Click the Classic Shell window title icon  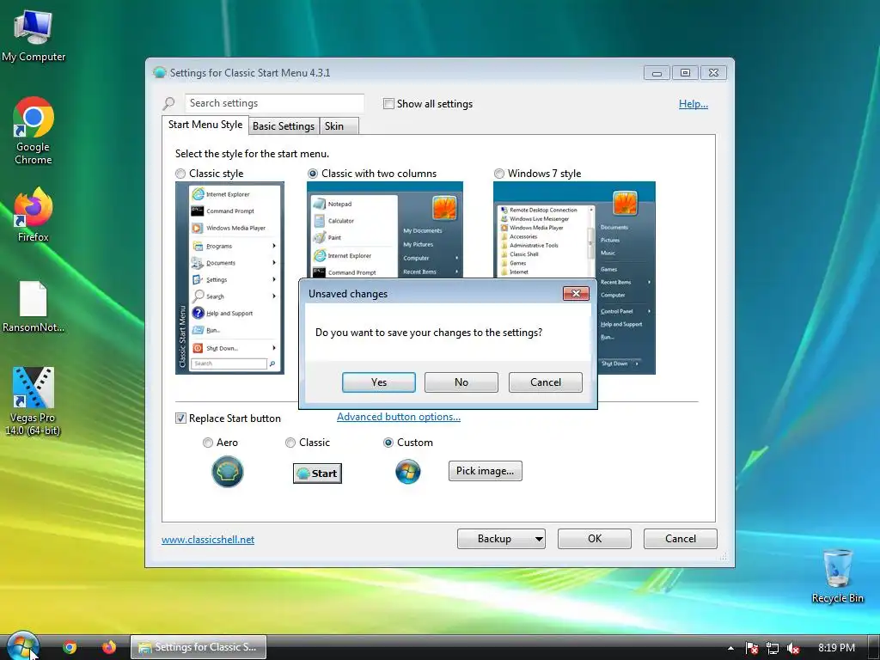(x=159, y=72)
